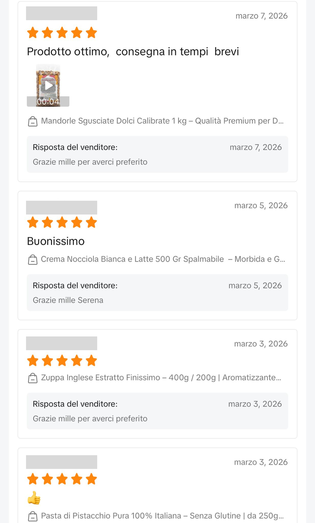
Task: Click the thumbs-up emoji in last review
Action: [x=34, y=498]
